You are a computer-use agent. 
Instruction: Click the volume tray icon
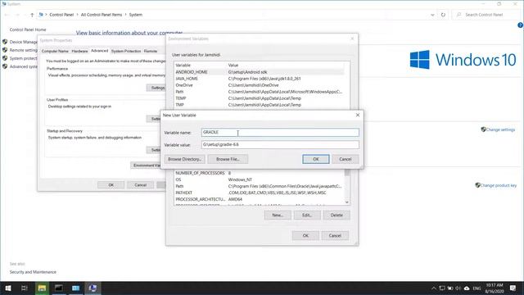coord(458,288)
